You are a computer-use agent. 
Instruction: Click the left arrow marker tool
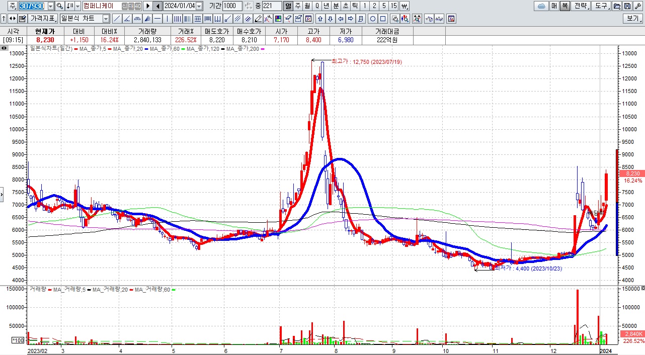(x=341, y=19)
